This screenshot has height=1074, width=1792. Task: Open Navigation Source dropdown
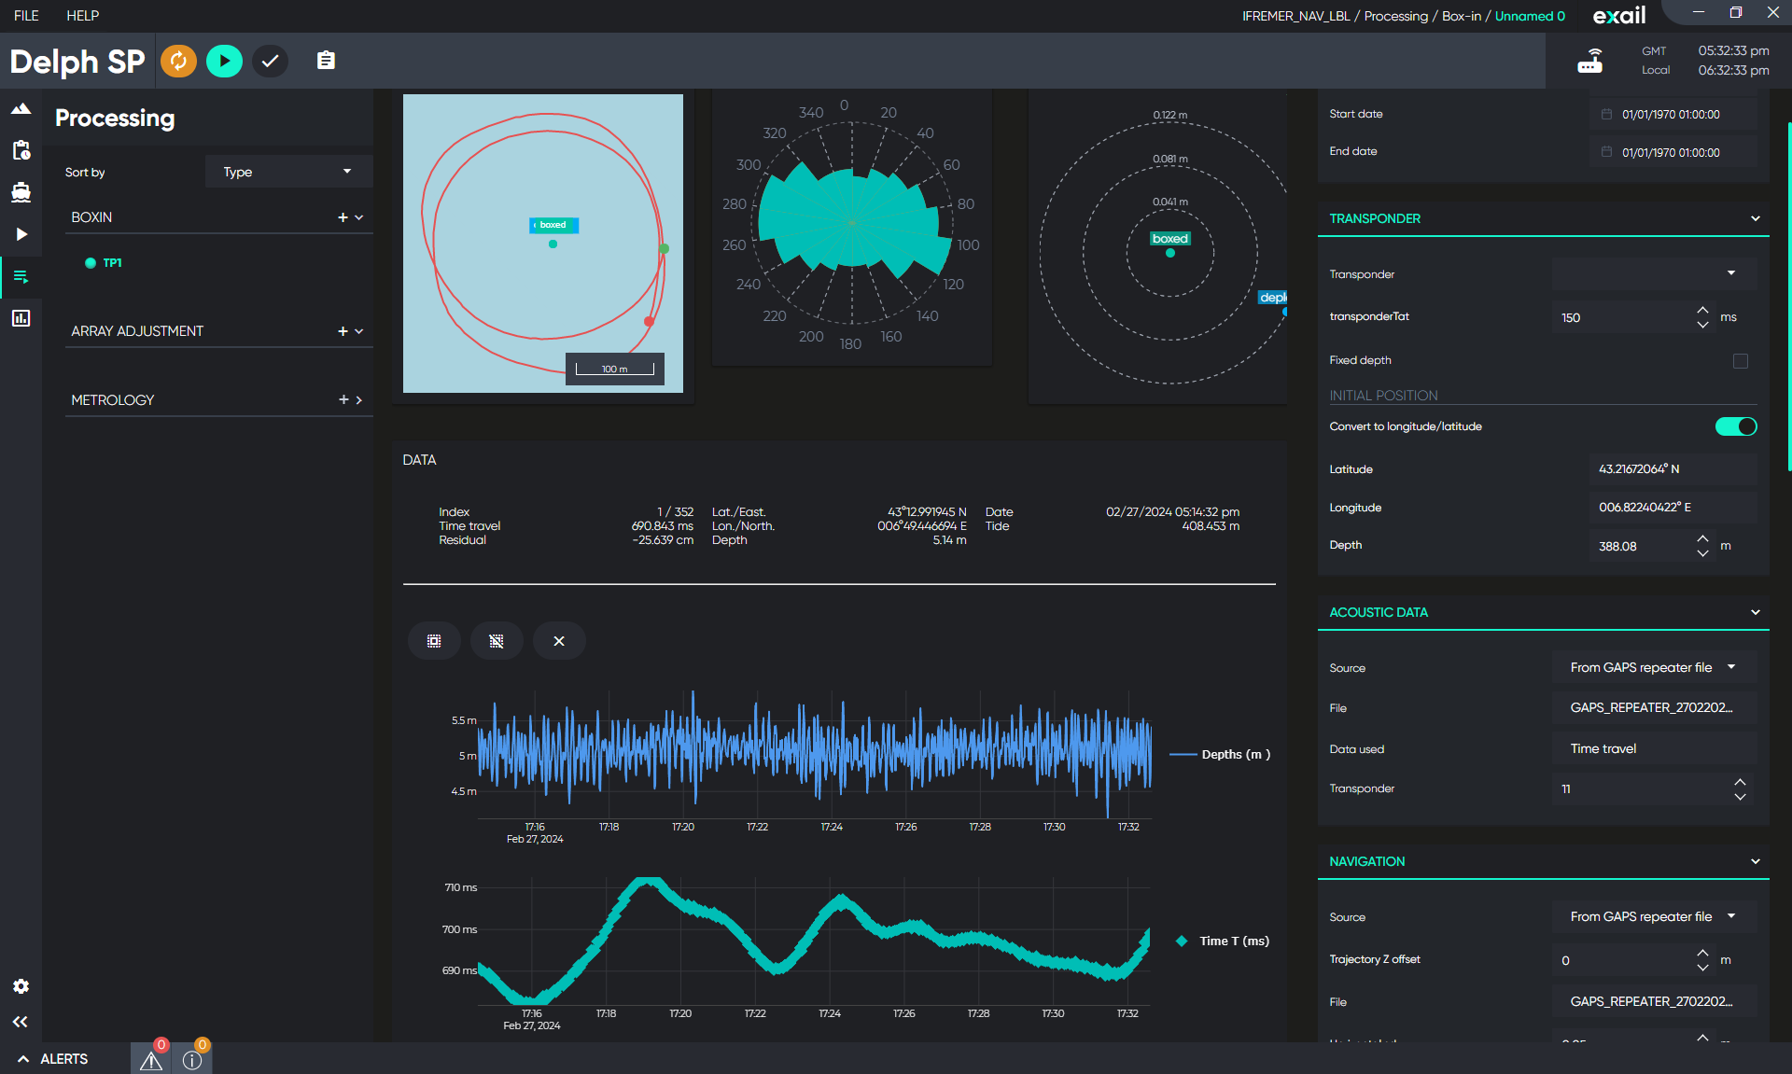tap(1654, 916)
